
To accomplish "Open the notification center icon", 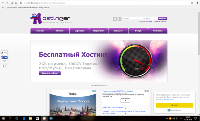I will (x=195, y=118).
